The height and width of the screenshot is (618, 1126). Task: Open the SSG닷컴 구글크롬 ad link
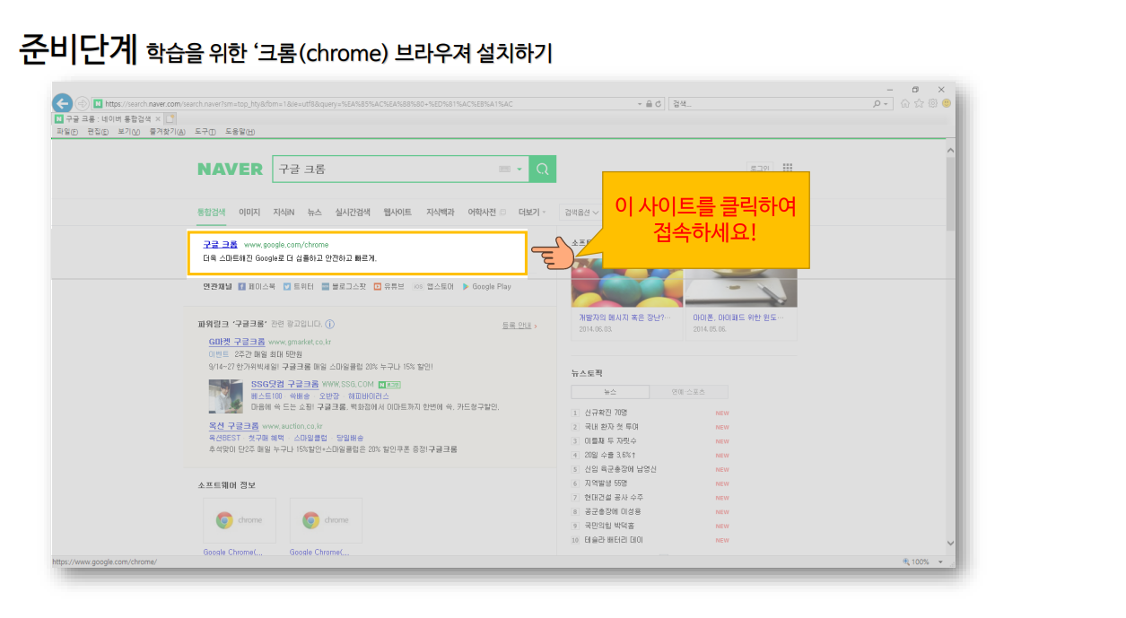pyautogui.click(x=284, y=384)
